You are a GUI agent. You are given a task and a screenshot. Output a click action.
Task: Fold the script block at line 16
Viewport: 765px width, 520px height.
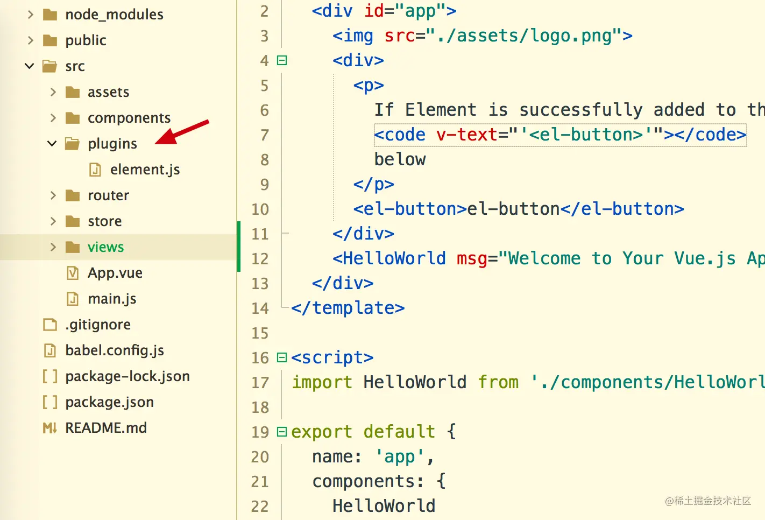[x=282, y=357]
